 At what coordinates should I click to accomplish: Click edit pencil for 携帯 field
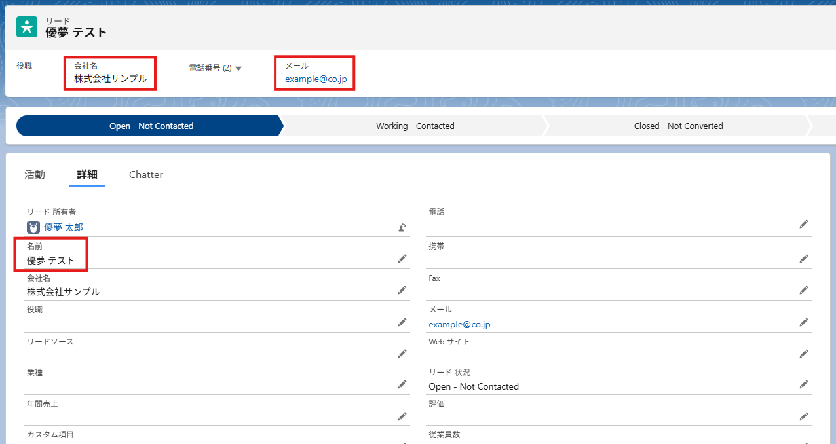coord(804,259)
